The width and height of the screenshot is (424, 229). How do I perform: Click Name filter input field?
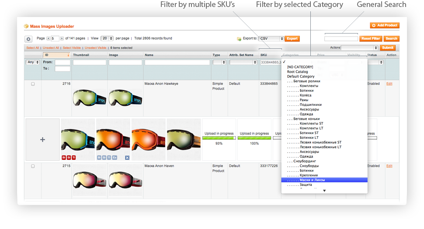[x=177, y=62]
